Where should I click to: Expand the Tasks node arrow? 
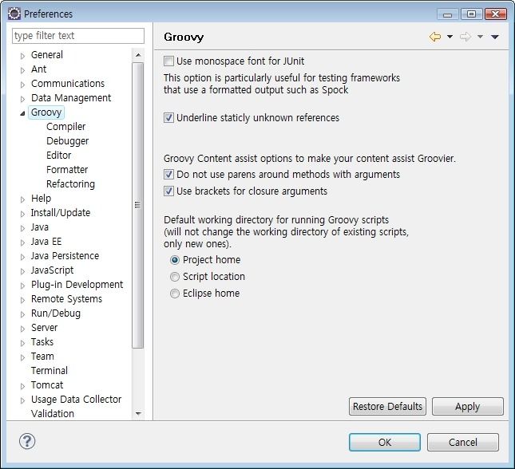click(22, 343)
